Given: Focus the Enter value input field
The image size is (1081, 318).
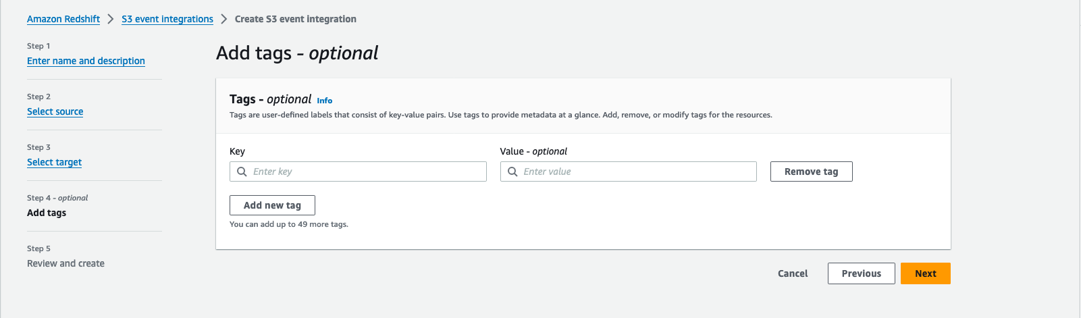Looking at the screenshot, I should 635,171.
